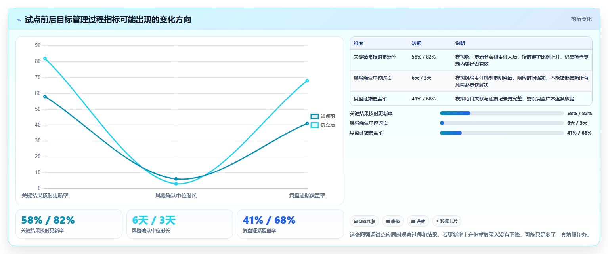
Task: Click table value 6天 / 3天
Action: pos(422,78)
